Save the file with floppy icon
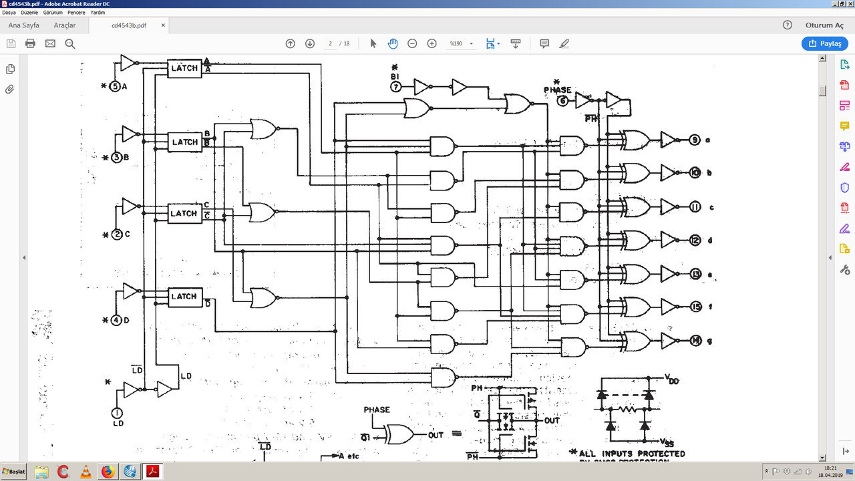The width and height of the screenshot is (855, 481). (11, 43)
